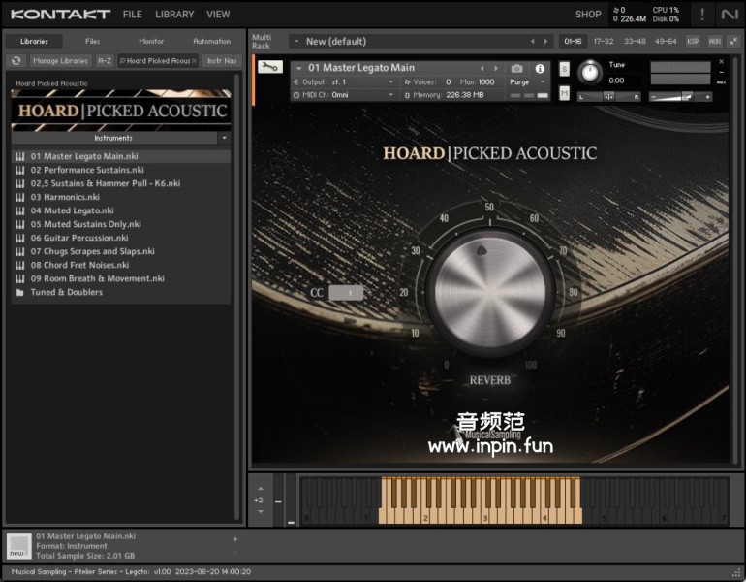Open the instrument info icon
The height and width of the screenshot is (582, 746).
[x=540, y=68]
